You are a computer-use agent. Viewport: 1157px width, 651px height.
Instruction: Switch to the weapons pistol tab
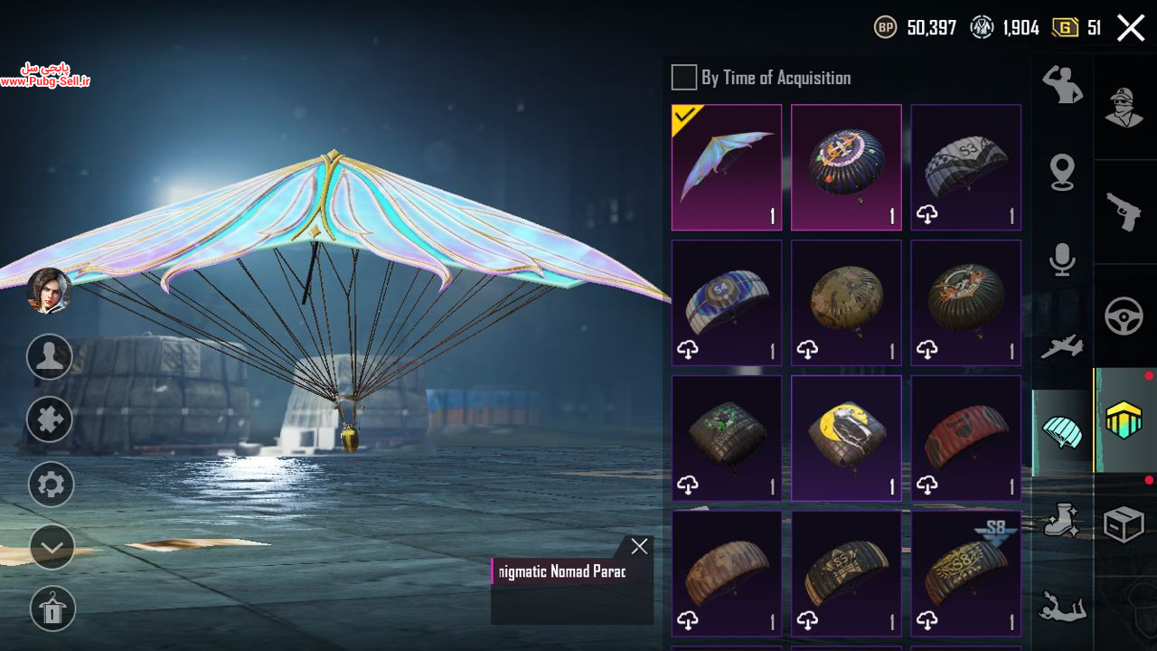1124,212
